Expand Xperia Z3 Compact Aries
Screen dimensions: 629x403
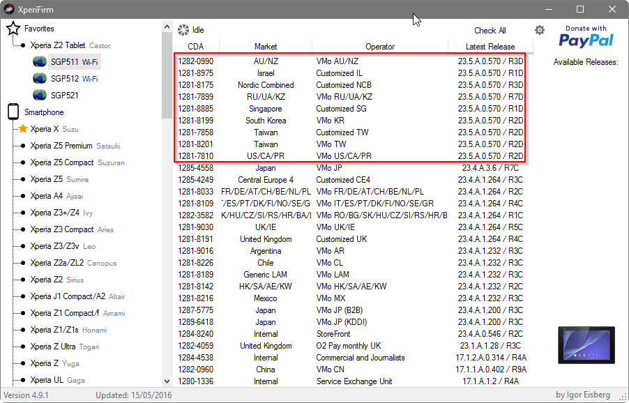72,229
